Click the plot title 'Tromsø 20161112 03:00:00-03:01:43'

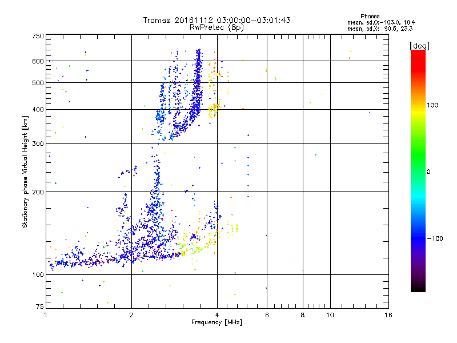(217, 20)
